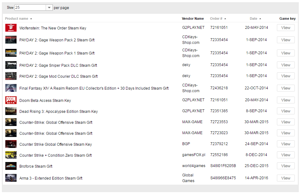Open PAYDAY 2: Gage Mod Courier DLC link

point(58,76)
